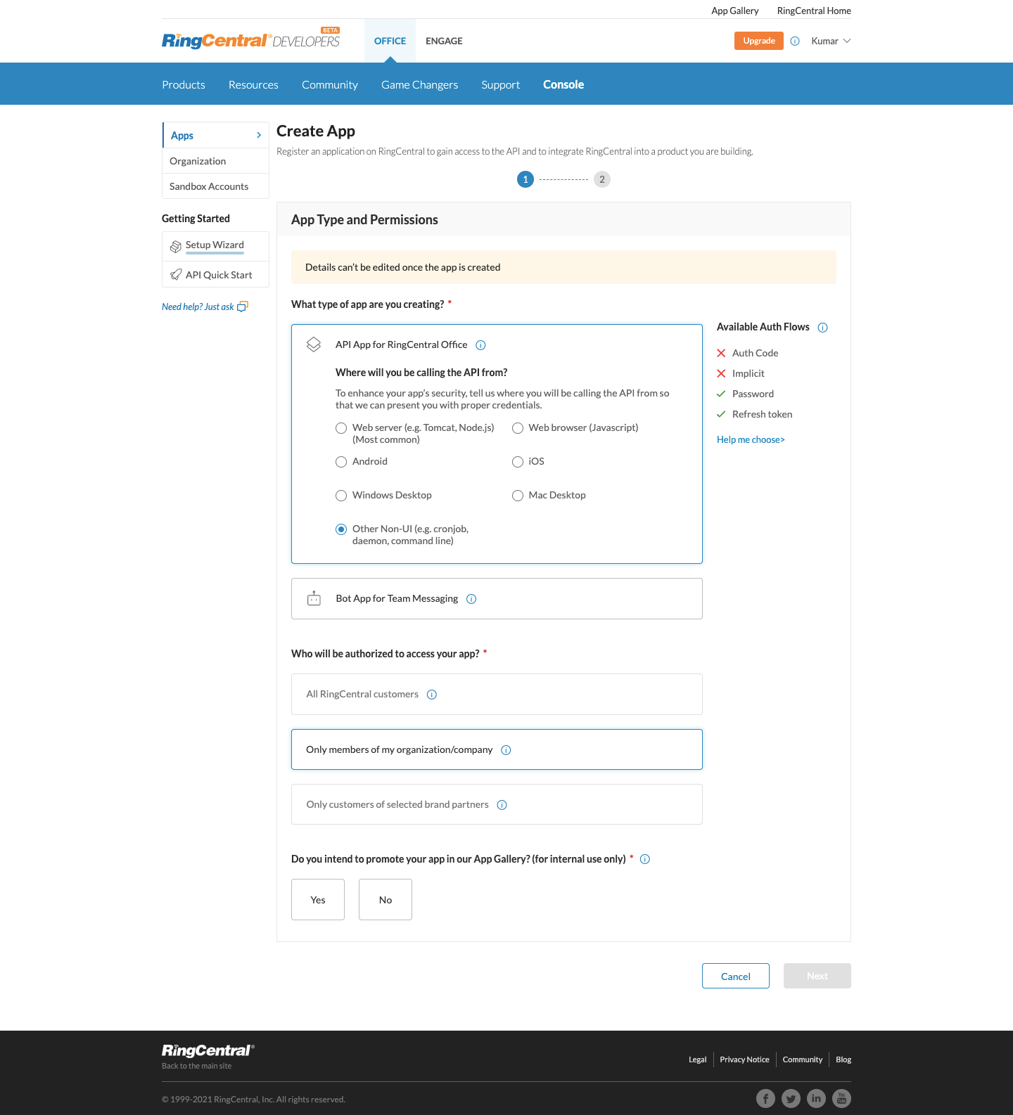Click the chat icon beside Need help

coord(243,307)
